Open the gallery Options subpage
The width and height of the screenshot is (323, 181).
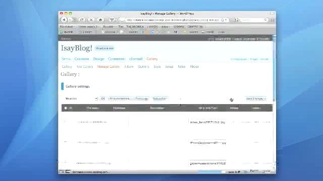click(x=143, y=67)
